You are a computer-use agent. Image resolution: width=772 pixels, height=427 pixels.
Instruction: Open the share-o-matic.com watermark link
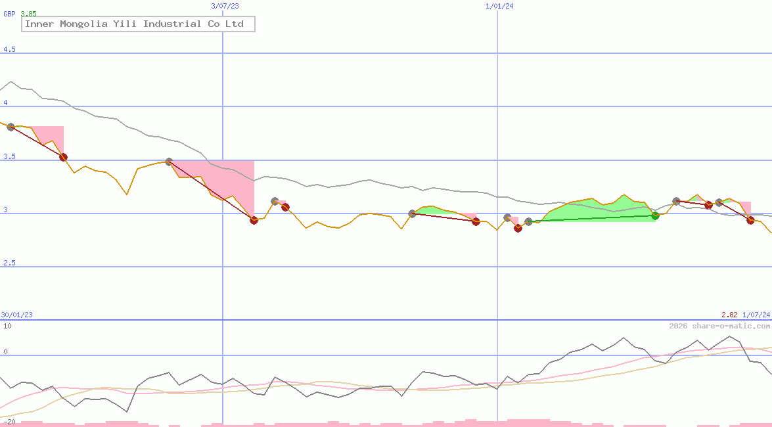(719, 326)
